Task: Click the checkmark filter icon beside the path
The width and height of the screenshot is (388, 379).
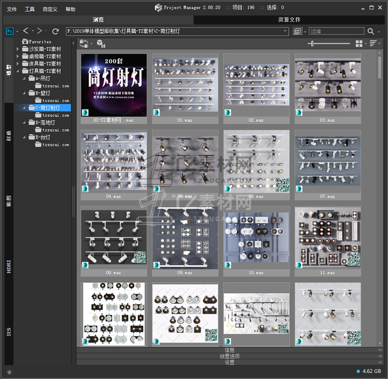Action: pos(297,31)
